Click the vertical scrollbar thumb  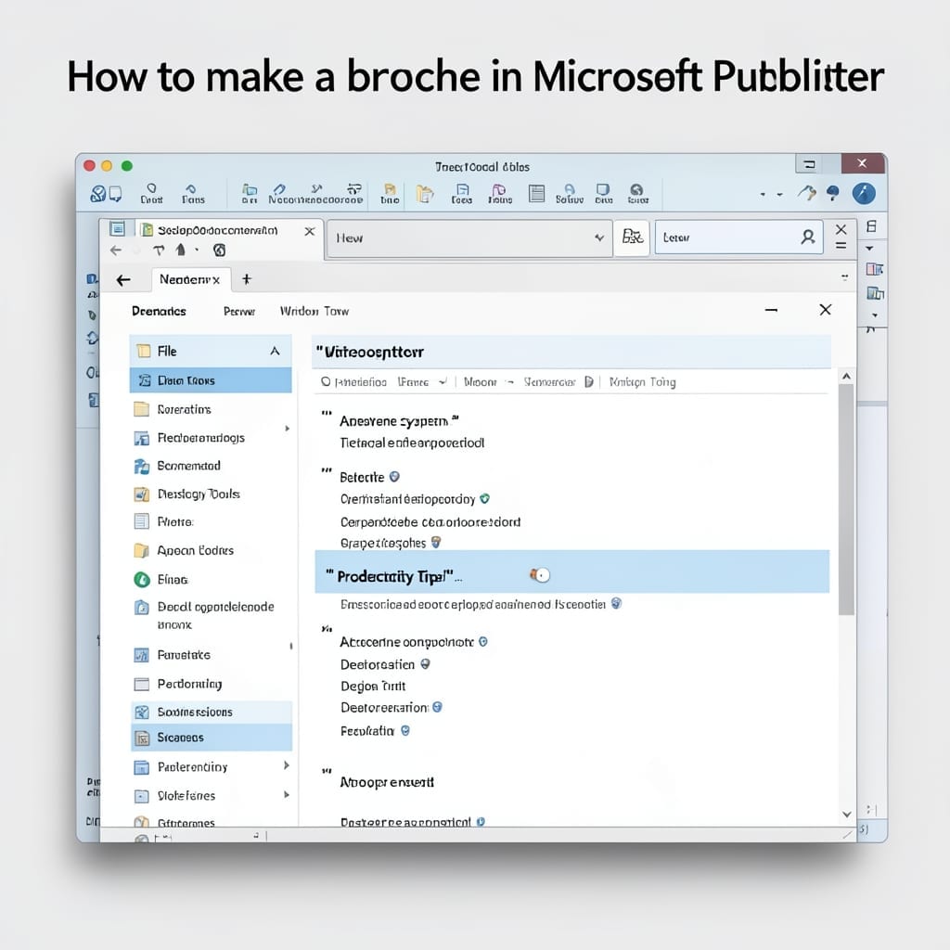pos(846,500)
